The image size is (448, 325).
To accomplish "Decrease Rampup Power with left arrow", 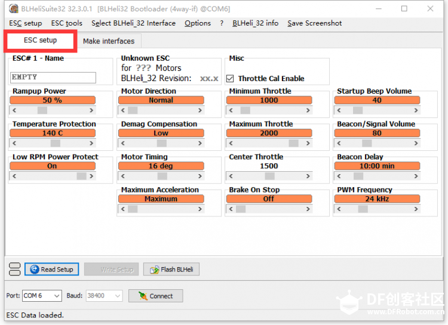I will [14, 110].
